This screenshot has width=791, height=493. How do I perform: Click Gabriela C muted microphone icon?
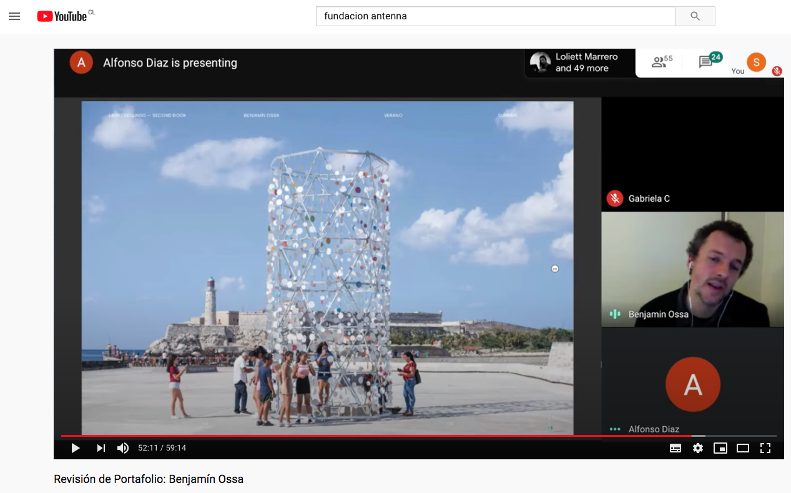[615, 198]
